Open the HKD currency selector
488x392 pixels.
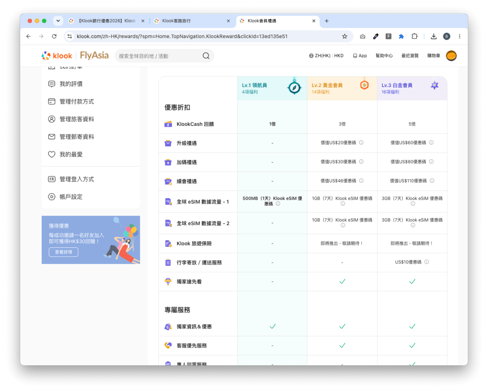[x=339, y=56]
